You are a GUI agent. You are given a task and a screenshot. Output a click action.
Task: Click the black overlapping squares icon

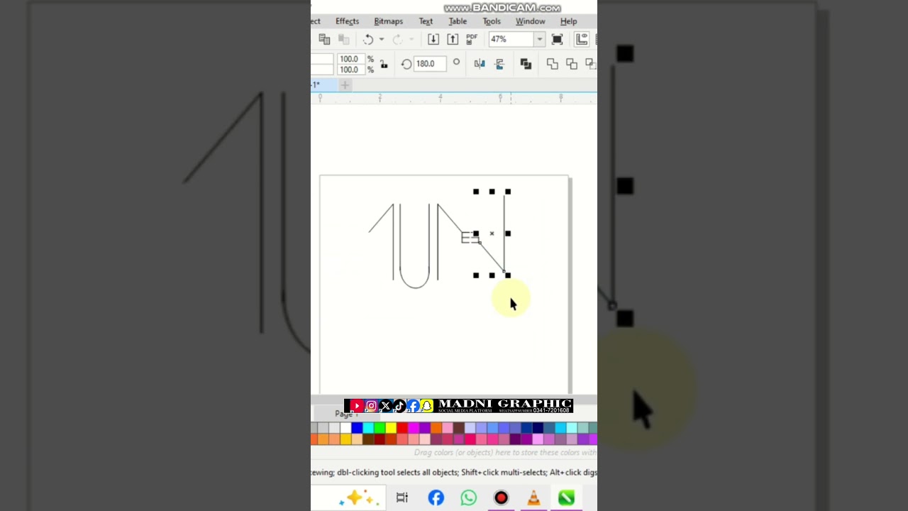pos(526,64)
